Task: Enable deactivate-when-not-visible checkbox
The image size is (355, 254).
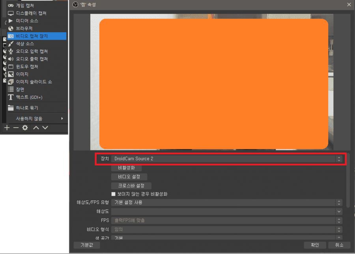Action: click(x=113, y=194)
